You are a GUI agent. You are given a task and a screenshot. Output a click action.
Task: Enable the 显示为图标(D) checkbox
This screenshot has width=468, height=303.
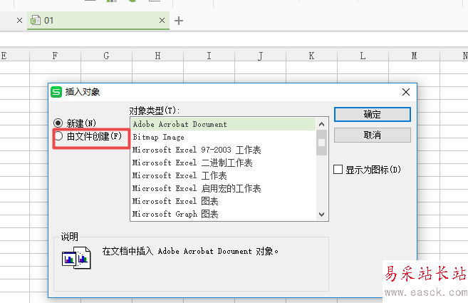click(x=338, y=170)
